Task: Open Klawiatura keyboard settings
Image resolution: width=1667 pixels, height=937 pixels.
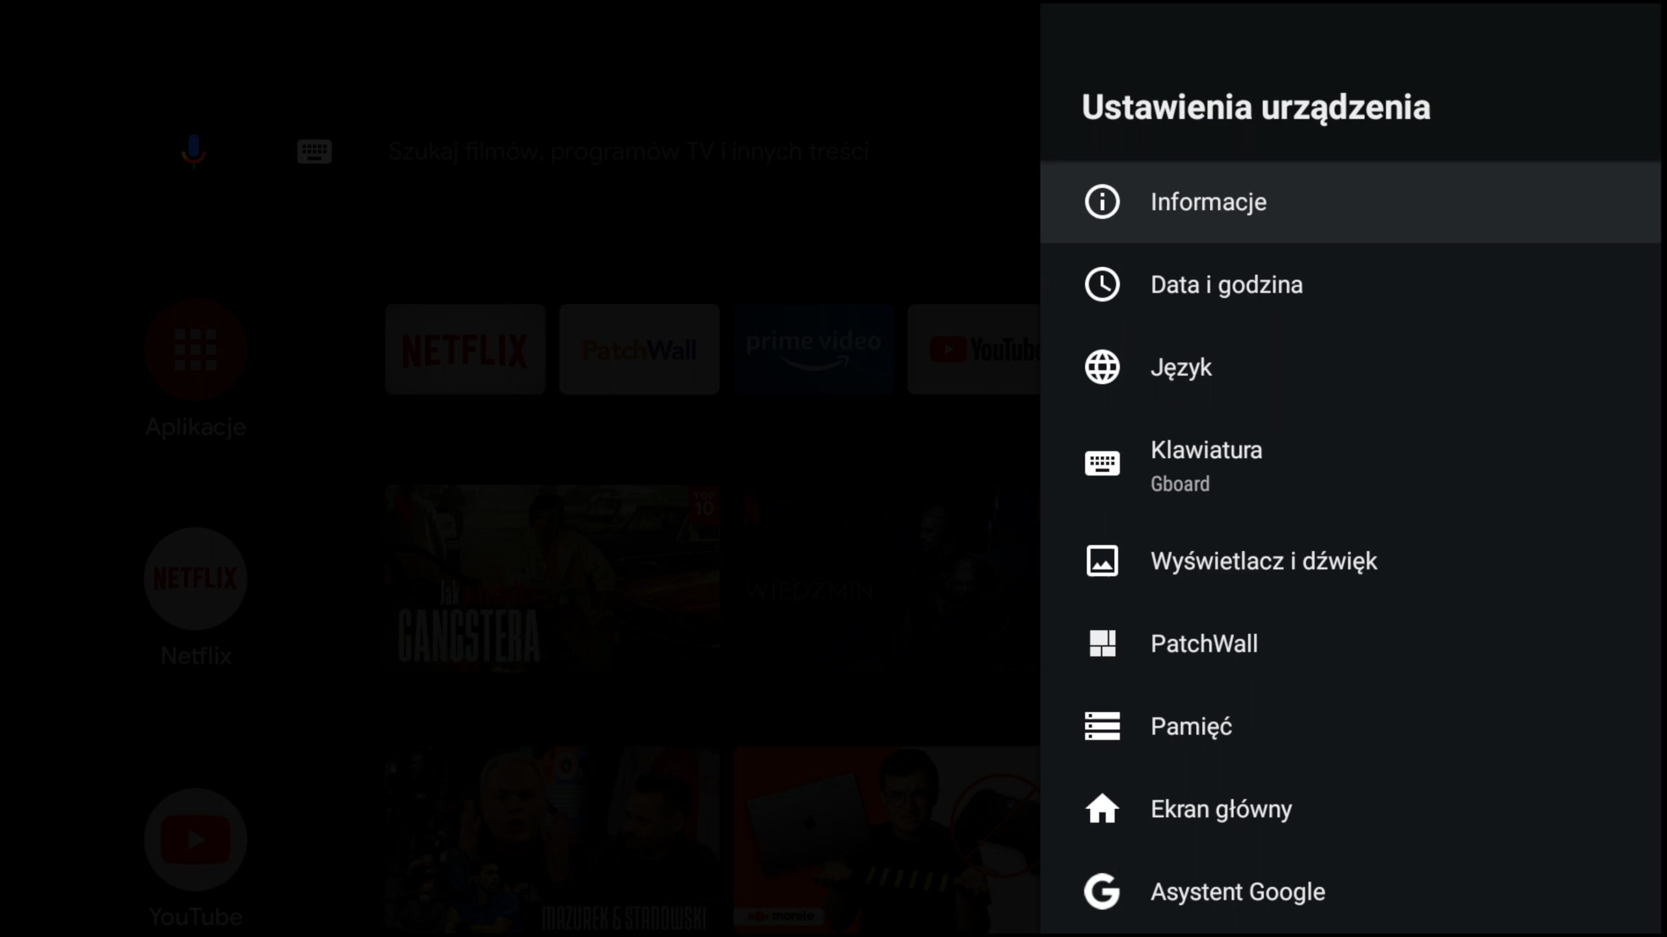Action: [1351, 465]
